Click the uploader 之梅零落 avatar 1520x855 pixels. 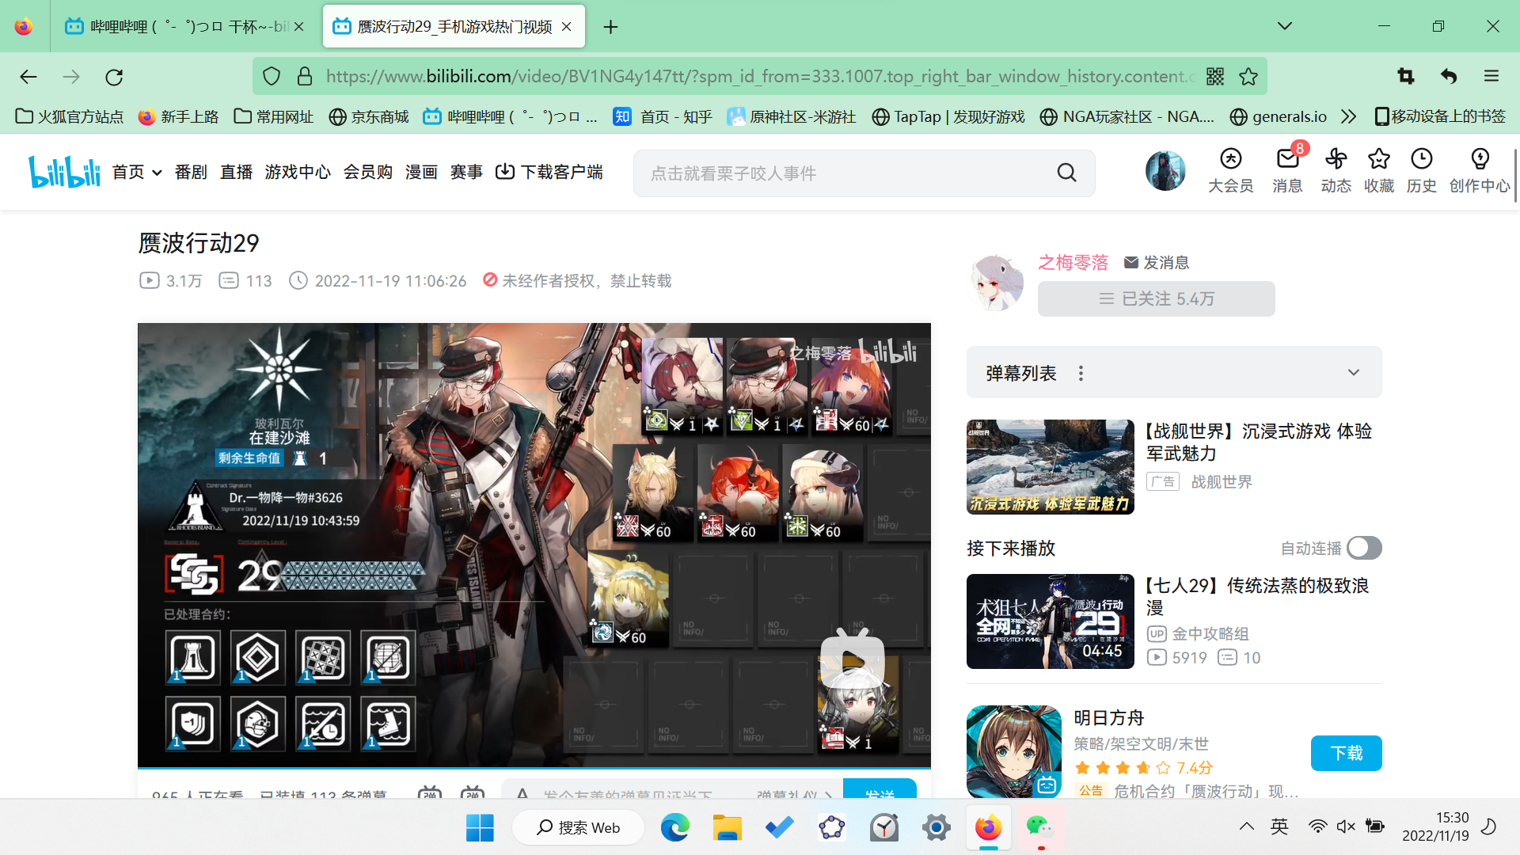click(997, 282)
